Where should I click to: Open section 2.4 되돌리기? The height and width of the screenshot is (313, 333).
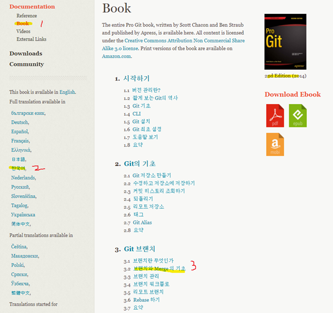pos(143,199)
